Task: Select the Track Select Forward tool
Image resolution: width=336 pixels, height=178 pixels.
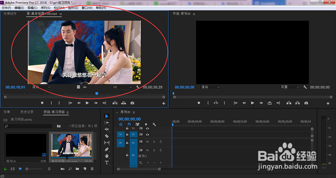Action: pos(106,123)
